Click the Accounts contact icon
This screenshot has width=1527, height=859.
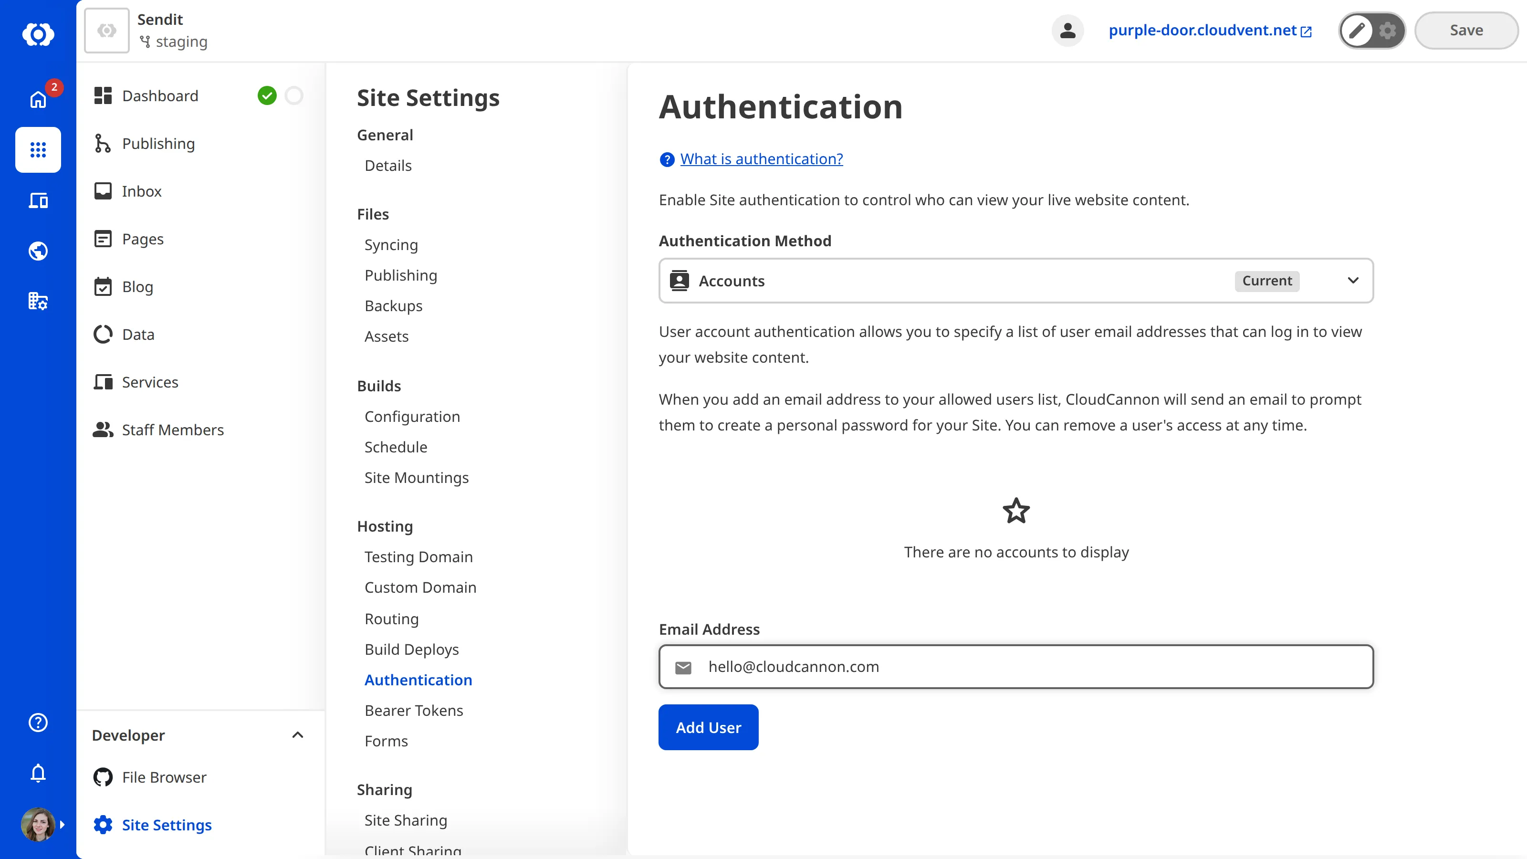pos(679,281)
